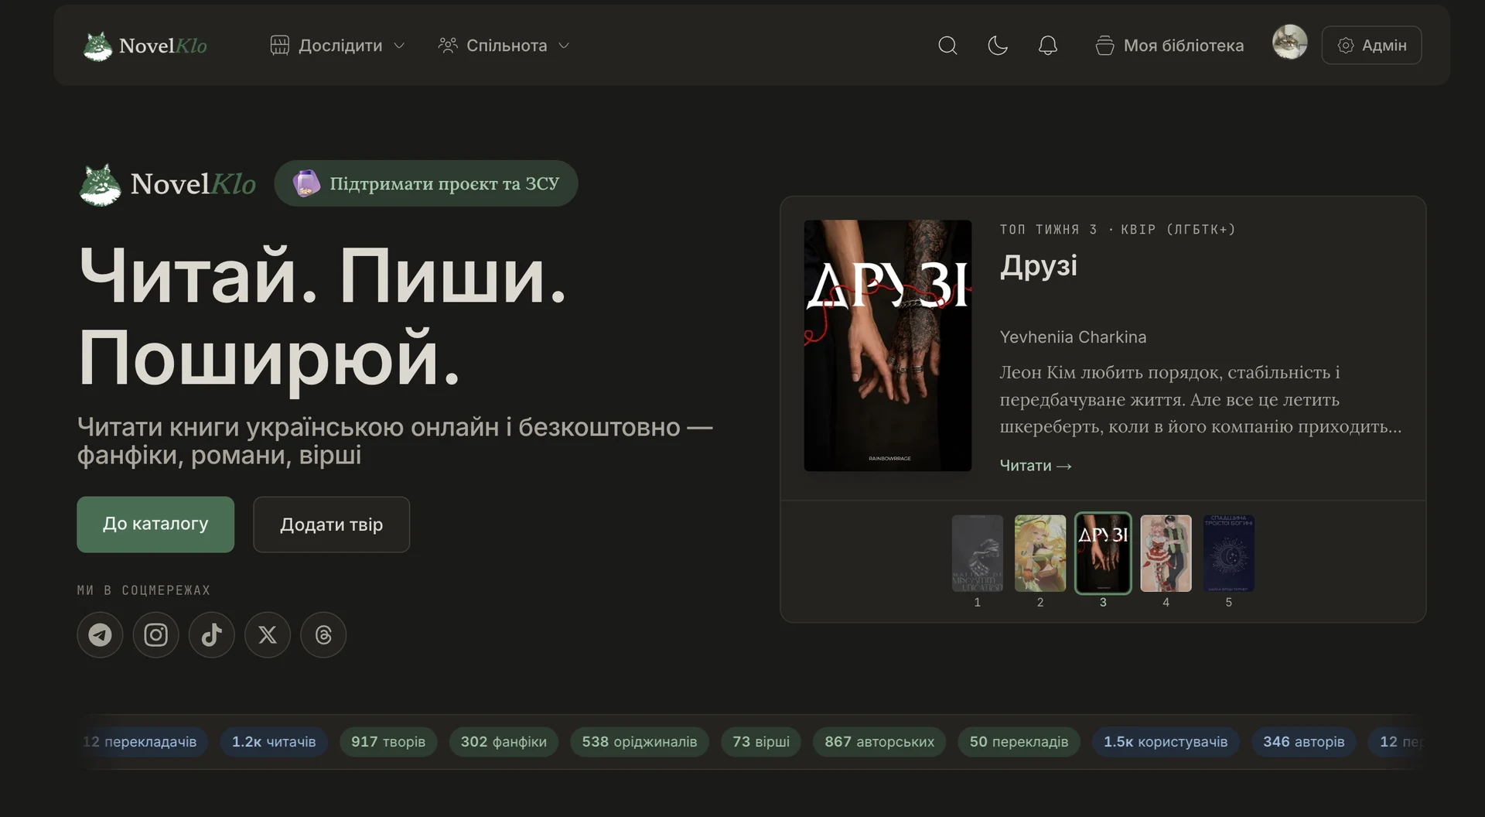Click the Спільнота people icon
This screenshot has height=817, width=1485.
click(448, 46)
